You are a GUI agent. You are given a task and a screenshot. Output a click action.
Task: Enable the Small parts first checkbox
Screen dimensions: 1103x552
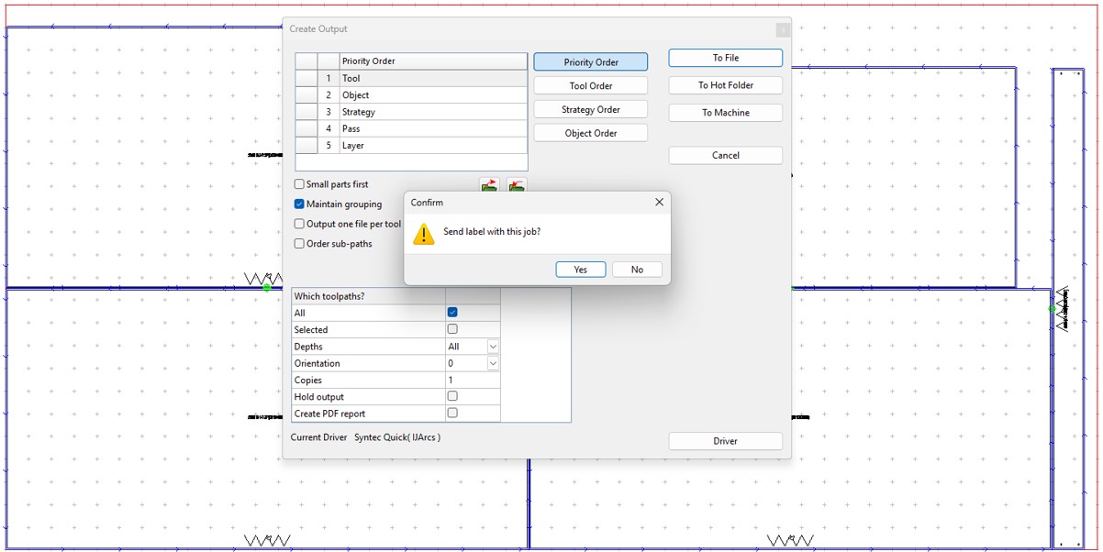pyautogui.click(x=299, y=184)
